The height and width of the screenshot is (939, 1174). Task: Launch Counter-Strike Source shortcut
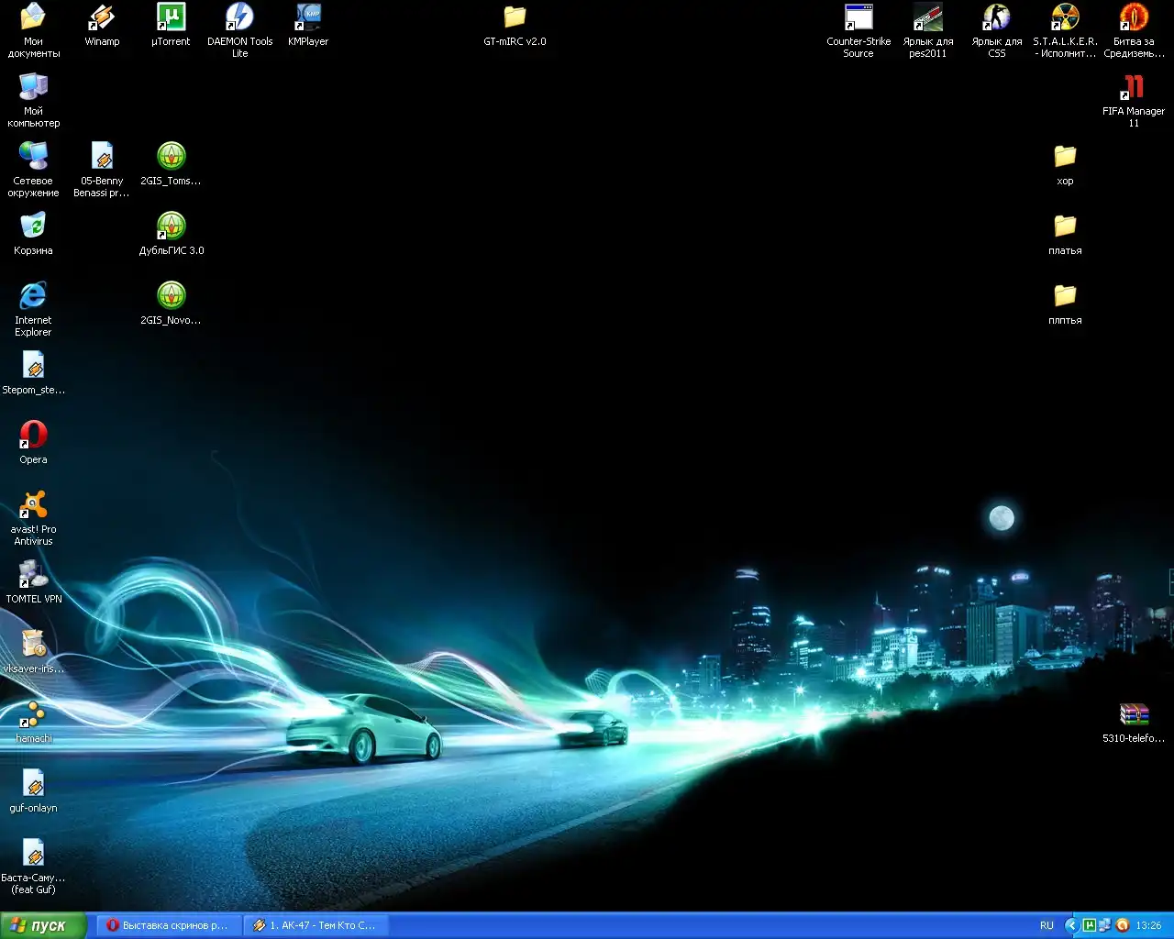coord(858,17)
